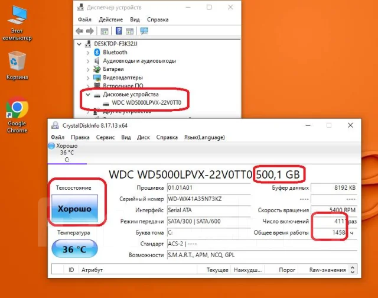
Task: Collapse the DESKTOP-F3K32JJ root node
Action: tap(79, 44)
